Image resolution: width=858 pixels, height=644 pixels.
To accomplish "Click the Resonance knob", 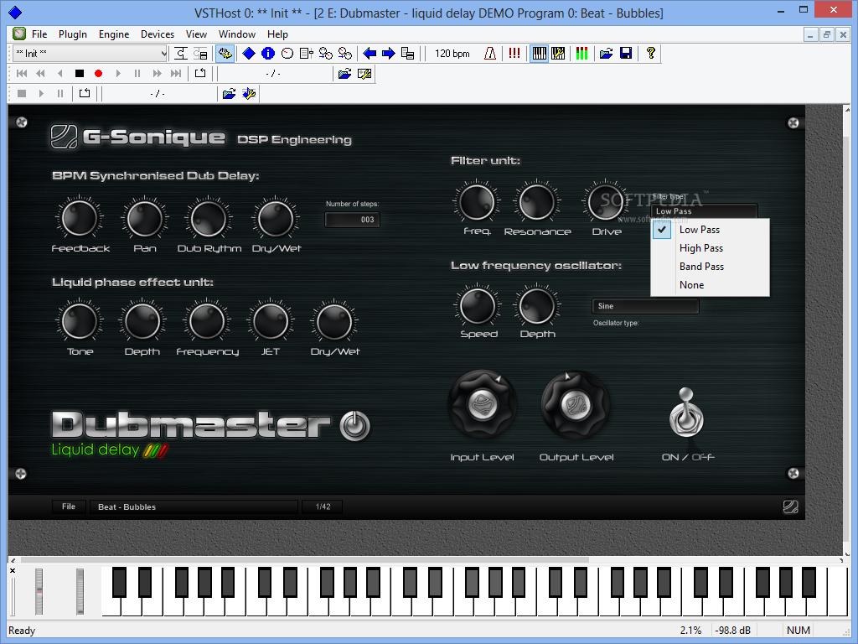I will click(537, 202).
